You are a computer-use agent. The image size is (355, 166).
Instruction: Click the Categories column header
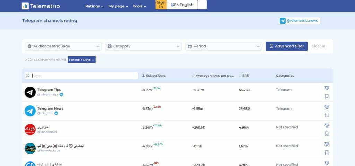point(285,76)
